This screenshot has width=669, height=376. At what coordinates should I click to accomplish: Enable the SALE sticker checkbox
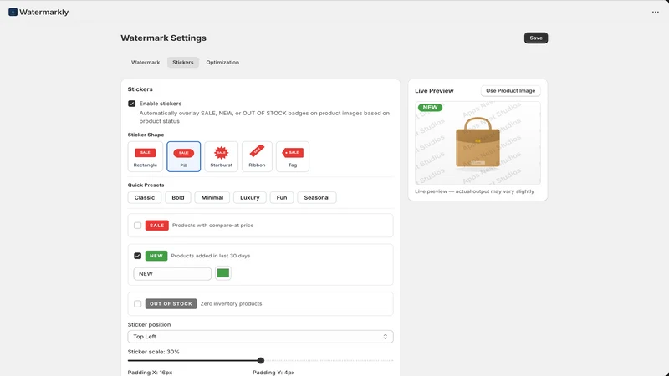click(137, 225)
